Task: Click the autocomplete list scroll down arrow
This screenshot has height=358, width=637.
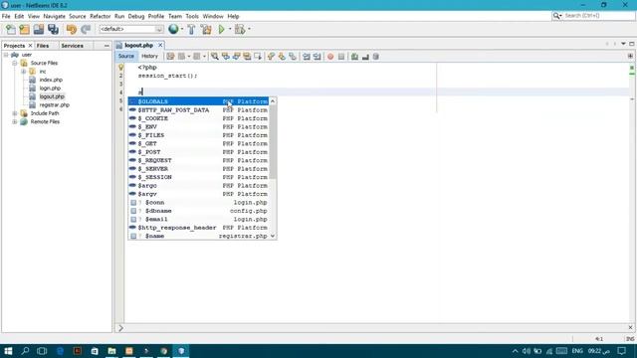Action: [273, 236]
